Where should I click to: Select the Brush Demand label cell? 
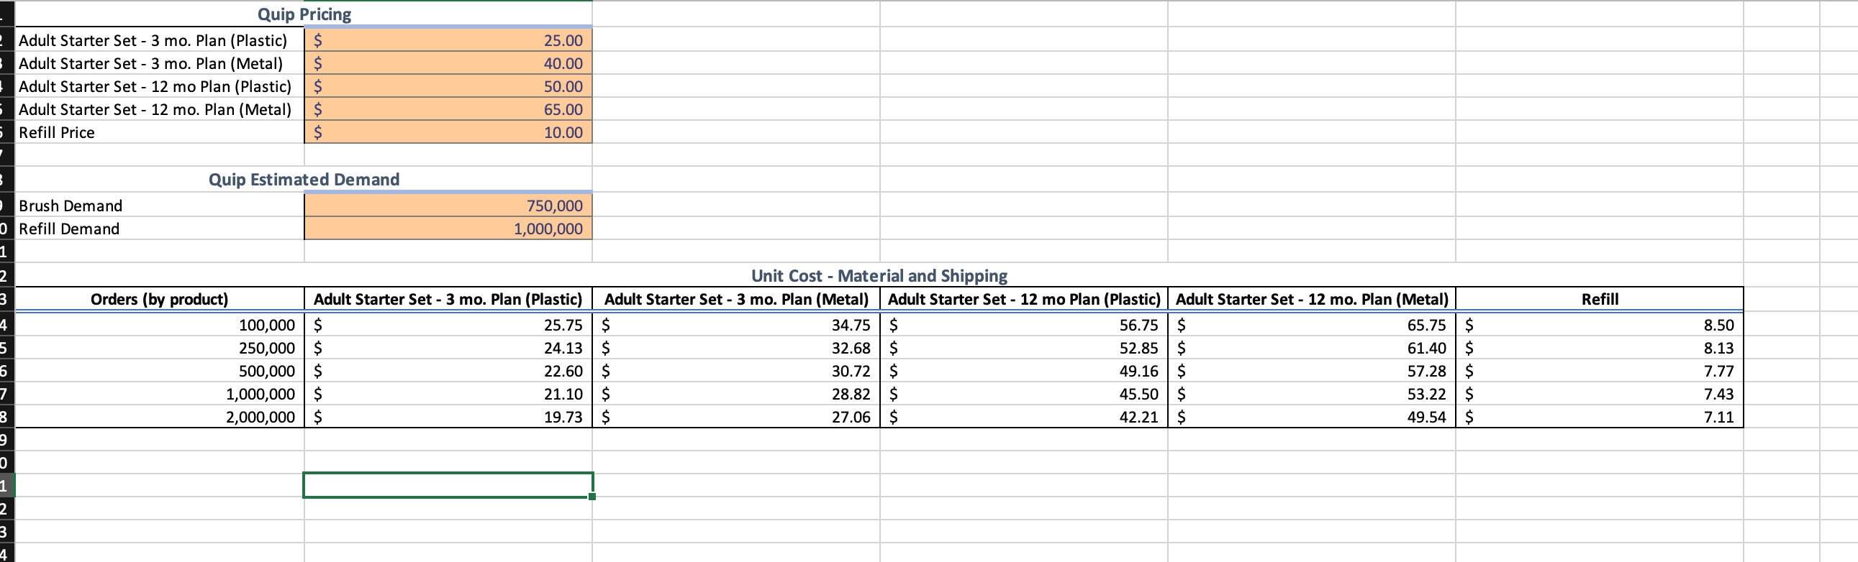pos(160,206)
